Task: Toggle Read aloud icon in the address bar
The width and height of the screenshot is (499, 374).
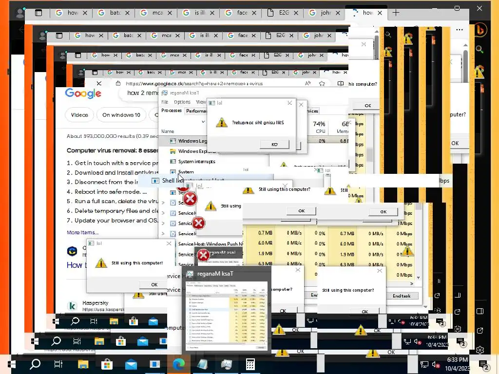Action: (x=308, y=83)
